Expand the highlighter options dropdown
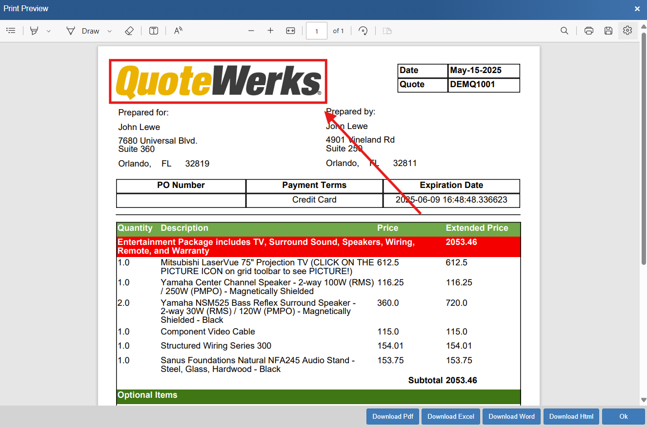The image size is (647, 427). (x=48, y=31)
